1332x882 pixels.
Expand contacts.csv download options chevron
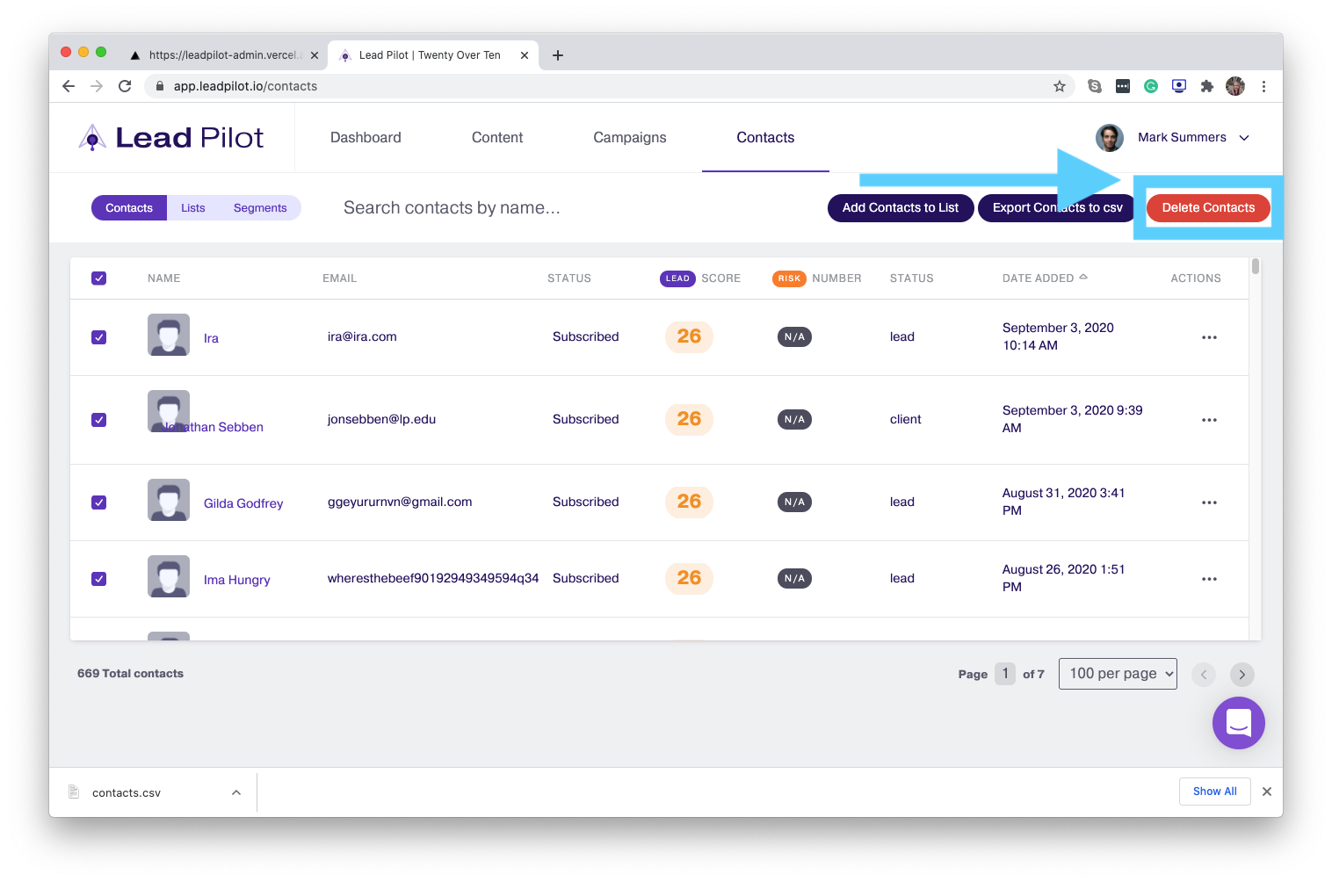pyautogui.click(x=235, y=792)
